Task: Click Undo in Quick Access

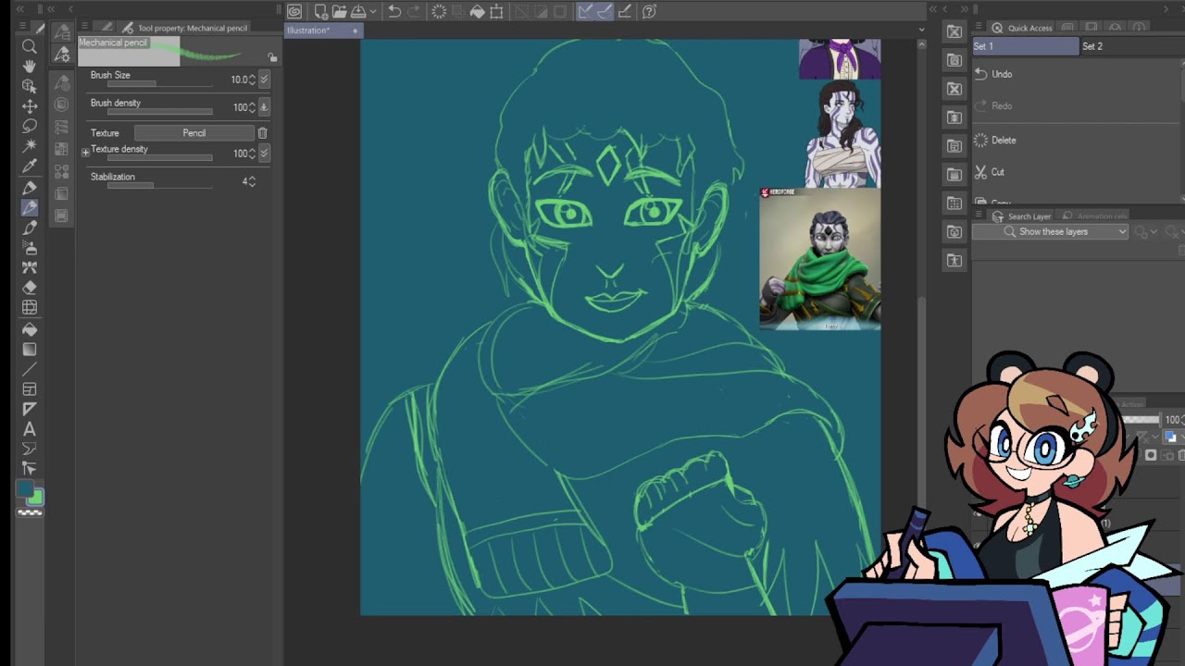Action: (1002, 74)
